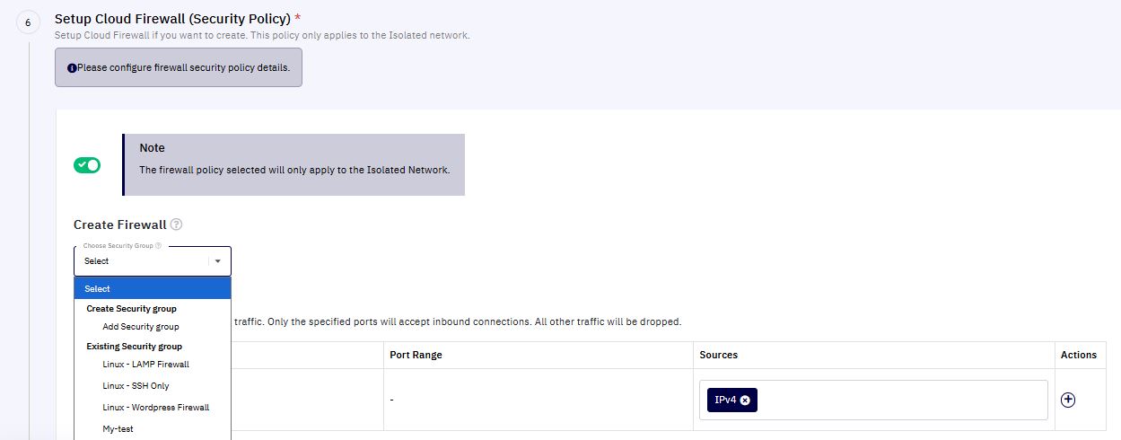Viewport: 1121px width, 440px height.
Task: Select Linux - SSH Only security group
Action: coord(136,386)
